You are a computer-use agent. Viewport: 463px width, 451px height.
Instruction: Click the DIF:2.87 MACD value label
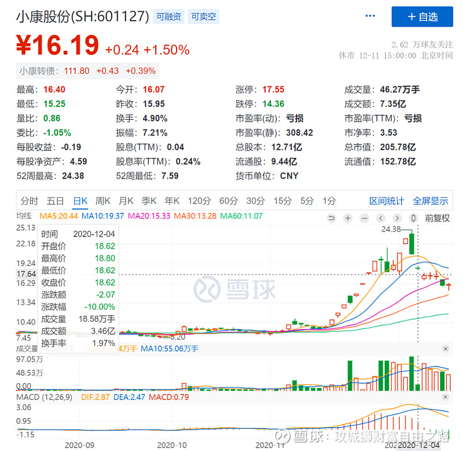click(x=95, y=397)
